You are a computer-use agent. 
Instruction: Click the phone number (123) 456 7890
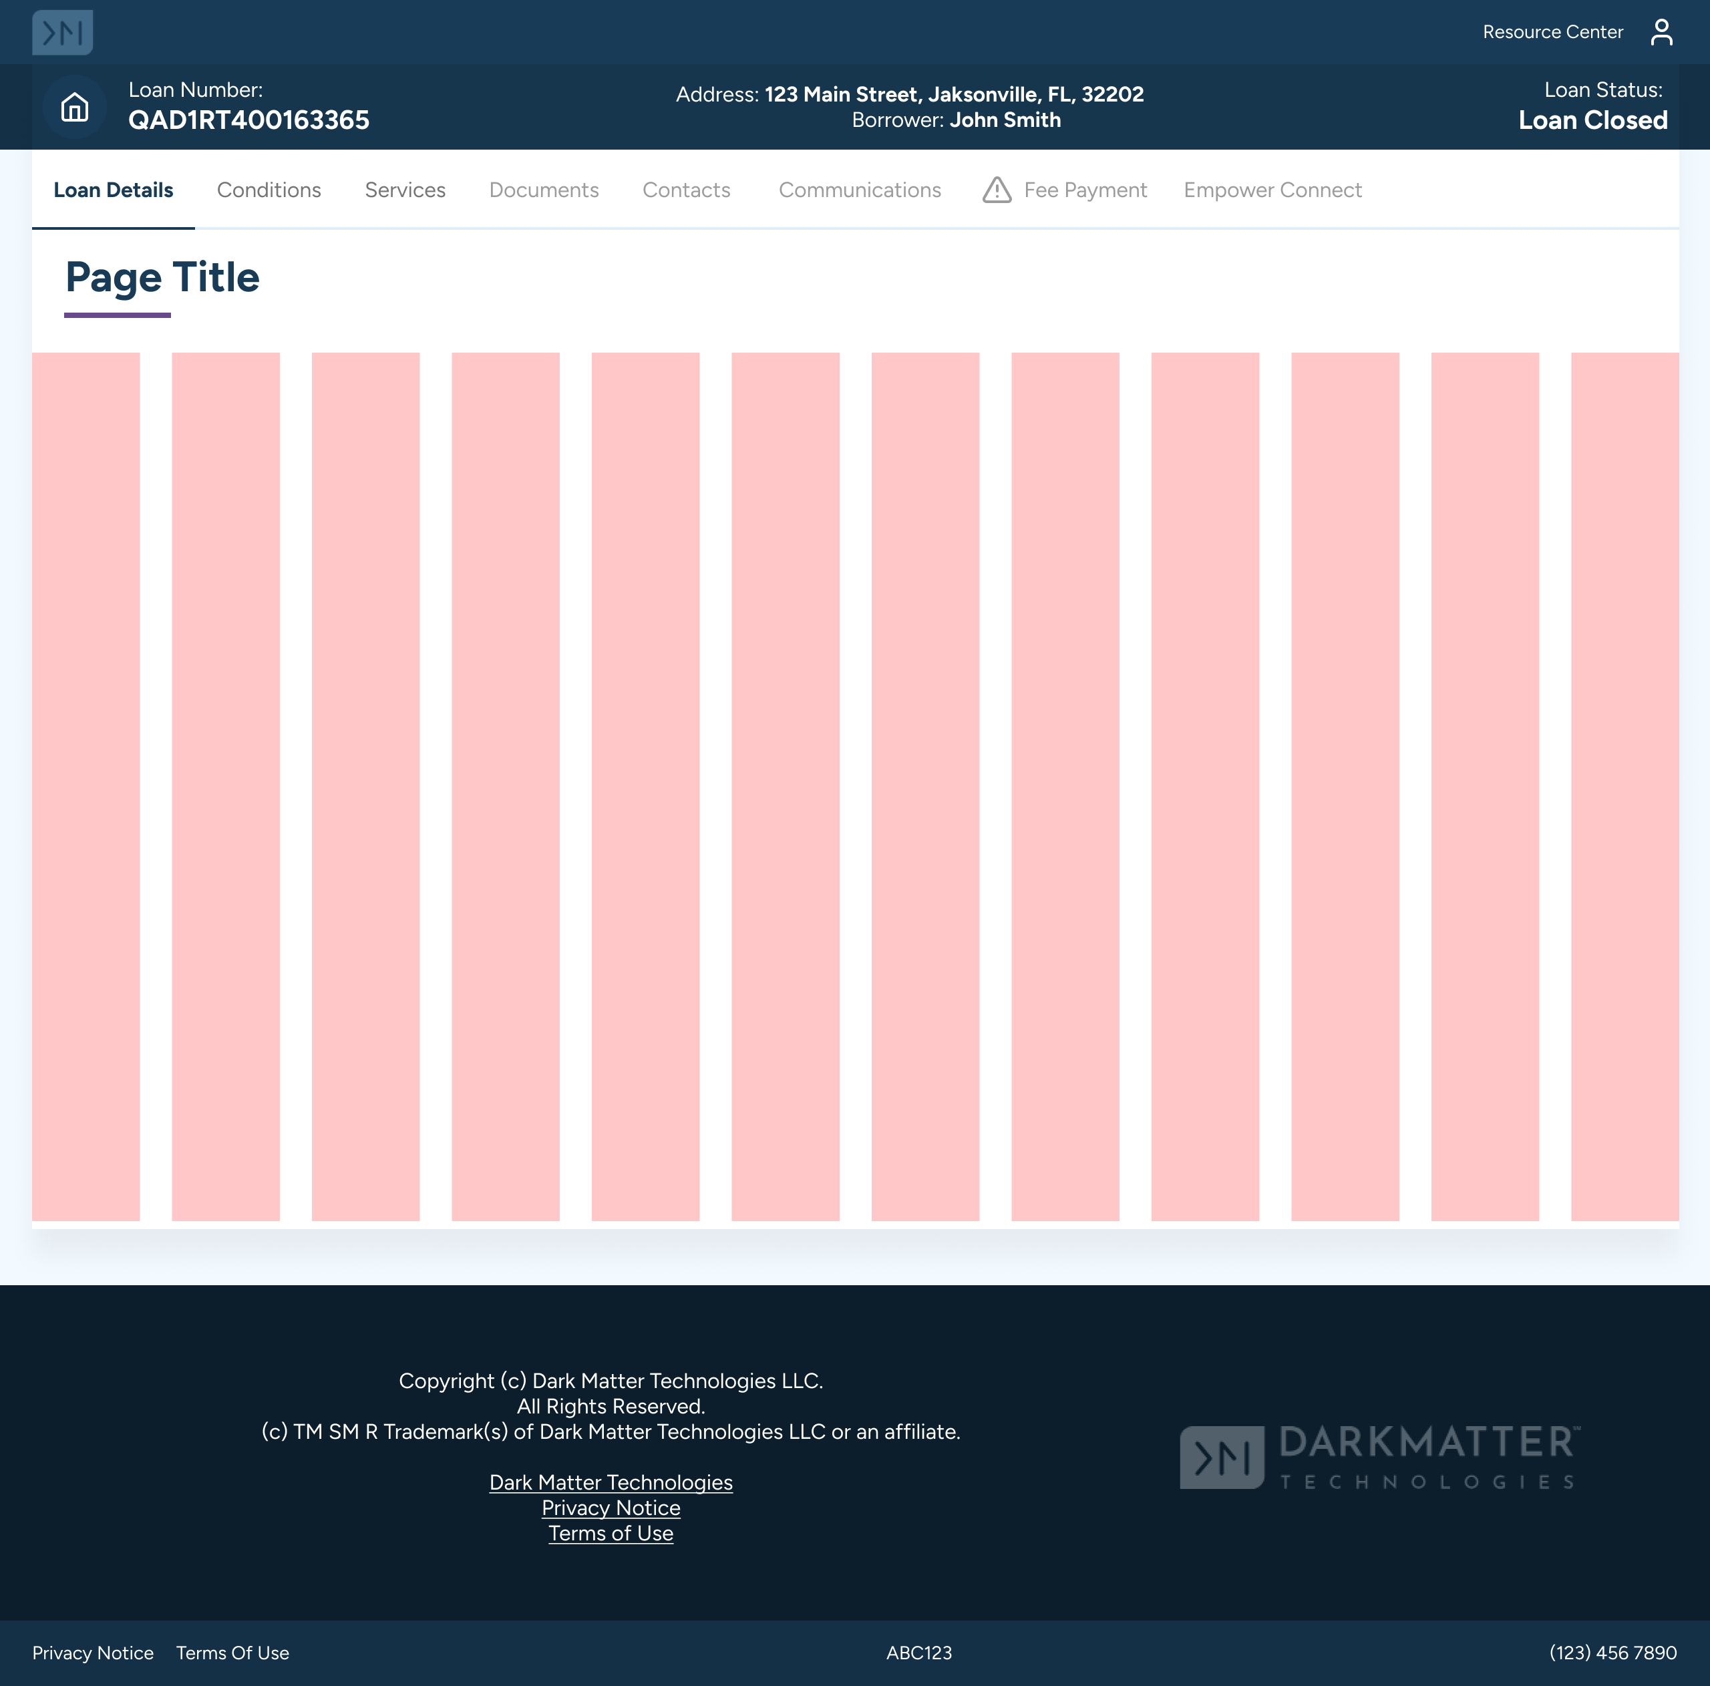tap(1612, 1653)
